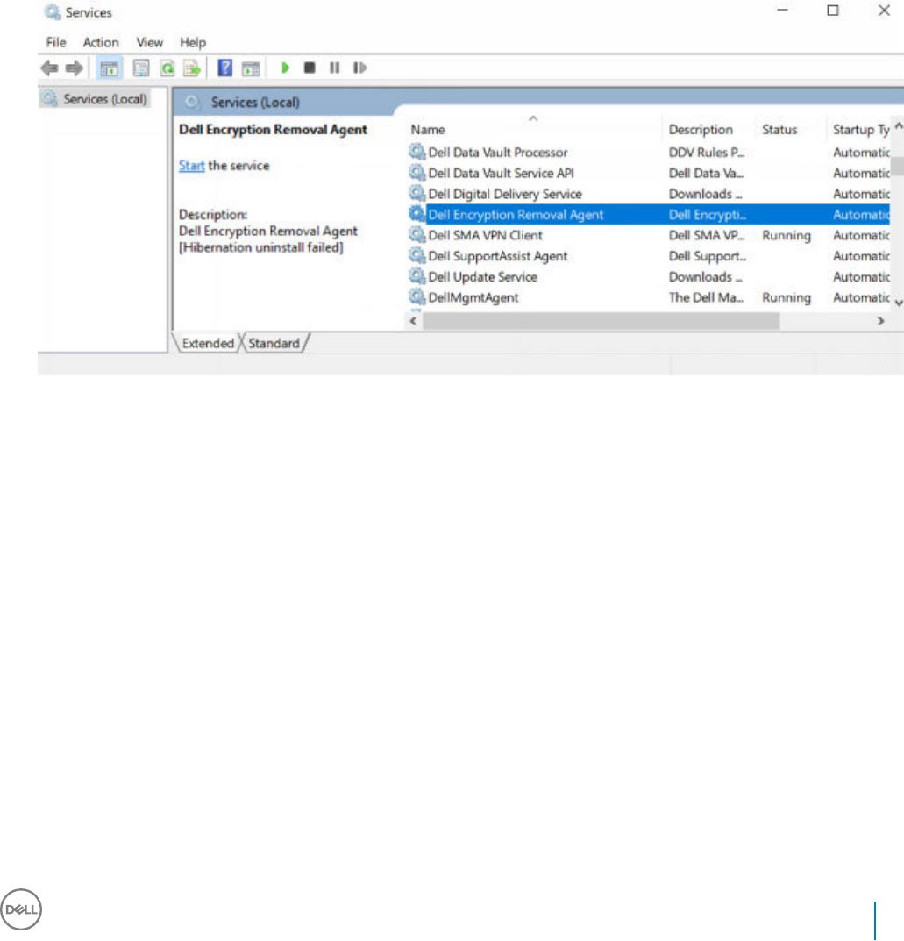The width and height of the screenshot is (904, 941).
Task: Maximize the Services window
Action: [833, 11]
